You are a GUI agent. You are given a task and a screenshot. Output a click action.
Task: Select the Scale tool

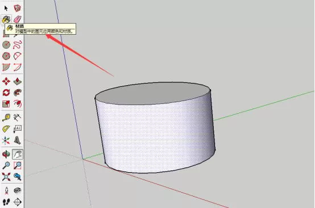tap(6, 104)
